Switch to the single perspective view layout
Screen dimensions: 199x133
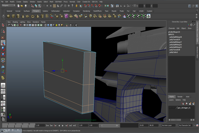[x=3, y=85]
